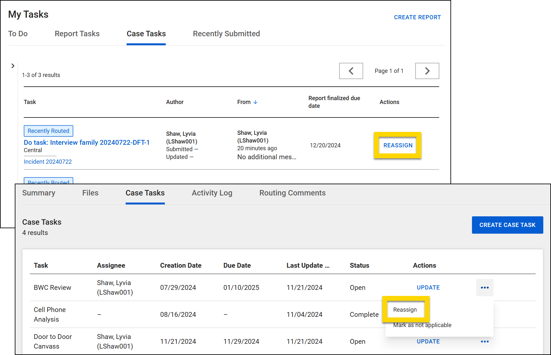551x355 pixels.
Task: Switch to the Report Tasks tab
Action: [77, 34]
